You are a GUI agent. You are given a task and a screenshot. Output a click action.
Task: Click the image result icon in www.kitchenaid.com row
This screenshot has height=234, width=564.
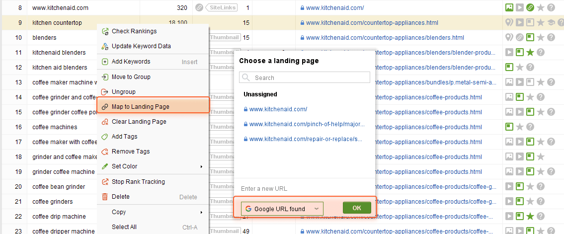pyautogui.click(x=509, y=7)
